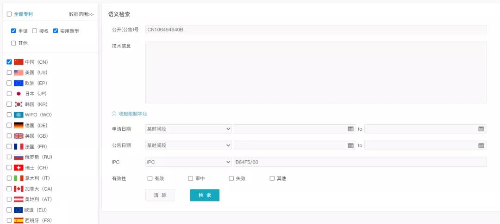This screenshot has height=224, width=500.
Task: Uncheck the 申请 checkbox
Action: tap(13, 31)
